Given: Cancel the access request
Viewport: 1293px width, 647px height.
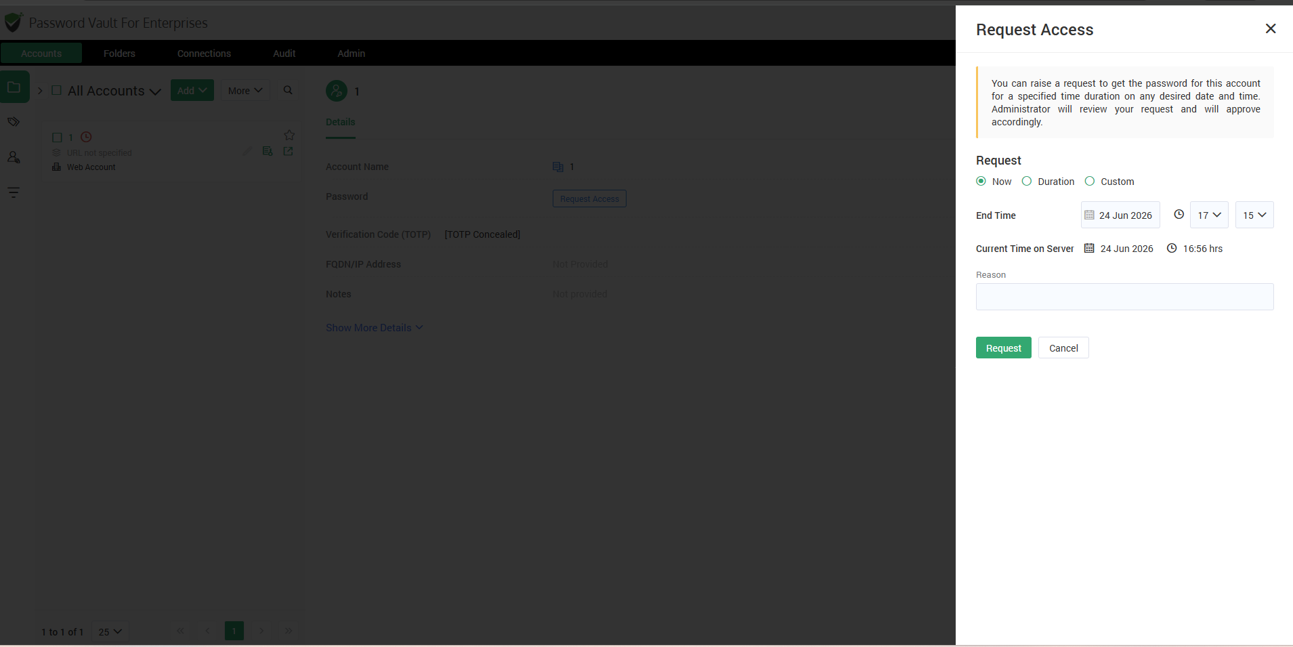Looking at the screenshot, I should [x=1063, y=348].
